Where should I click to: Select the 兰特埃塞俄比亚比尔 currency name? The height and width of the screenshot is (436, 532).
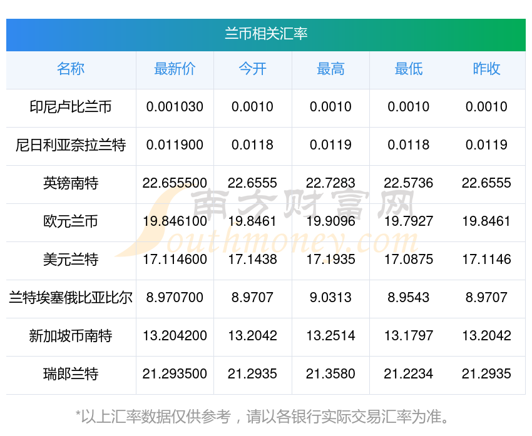(x=71, y=298)
